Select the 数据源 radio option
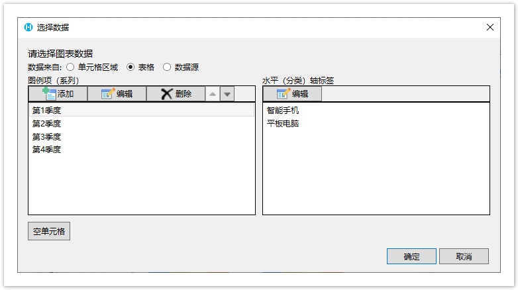The width and height of the screenshot is (518, 290). coord(167,67)
